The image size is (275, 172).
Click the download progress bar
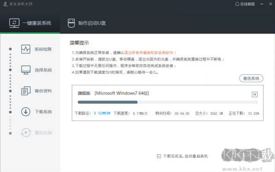pos(168,102)
